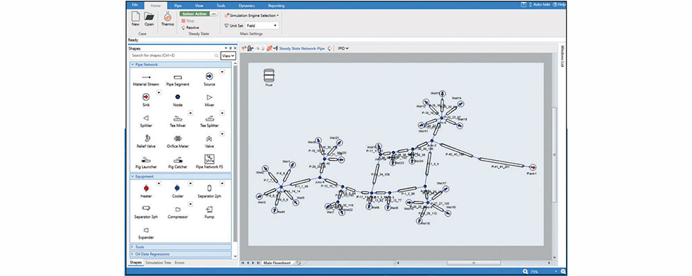Click the Help button

(x=559, y=4)
